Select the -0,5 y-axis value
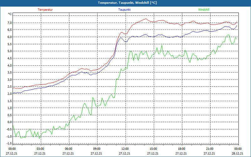The image size is (251, 157). 9,129
